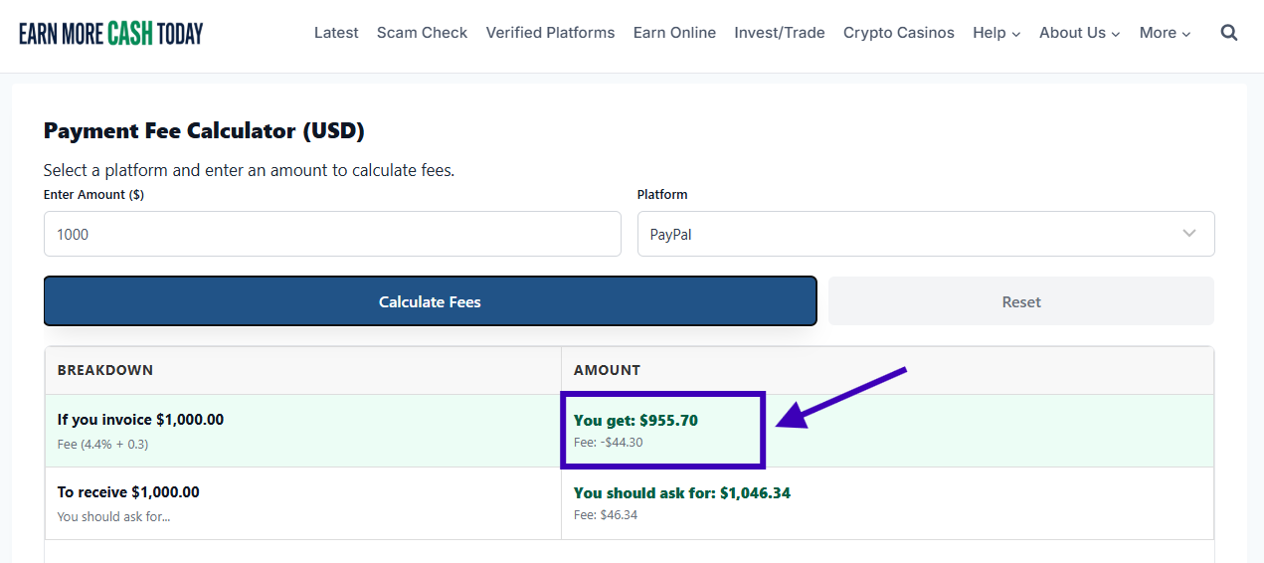Select the 'You get: $955.70' result
The height and width of the screenshot is (563, 1264).
(635, 421)
